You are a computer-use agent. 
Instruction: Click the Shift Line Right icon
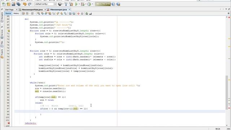[x=74, y=14]
